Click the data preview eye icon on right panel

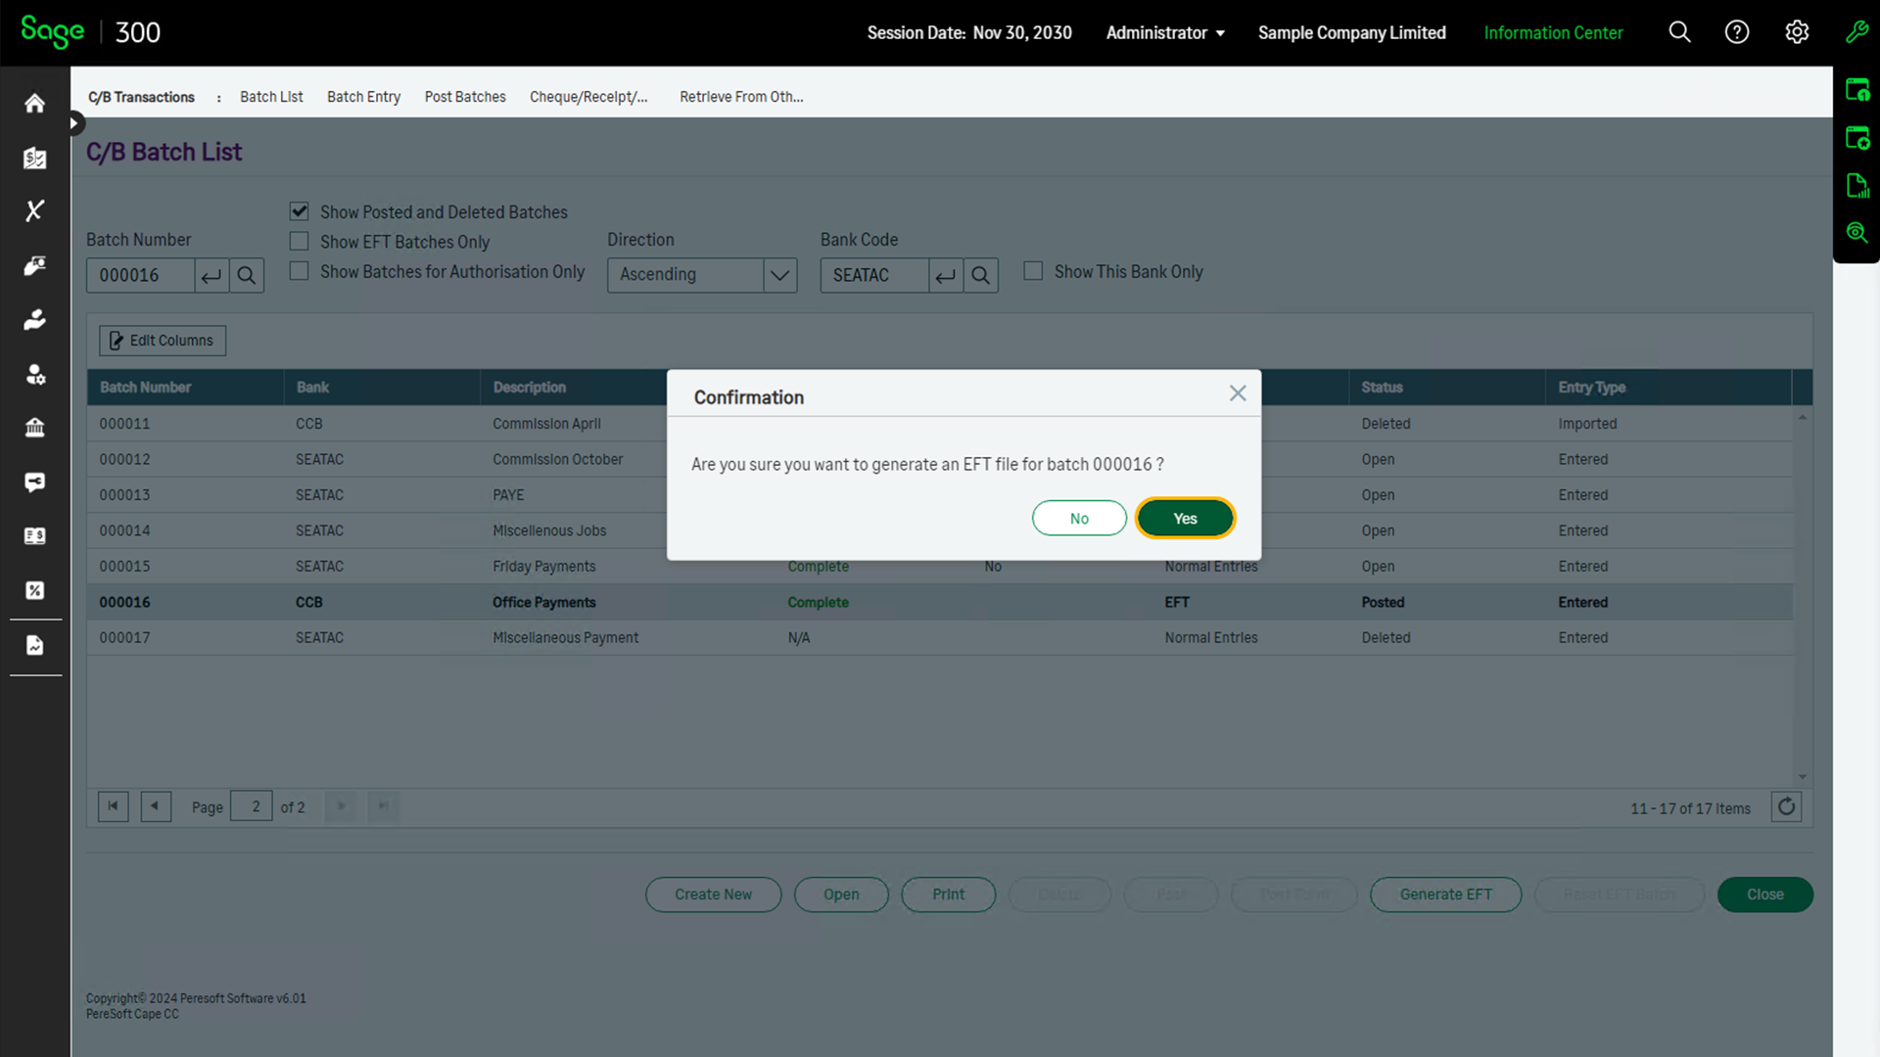pyautogui.click(x=1856, y=232)
